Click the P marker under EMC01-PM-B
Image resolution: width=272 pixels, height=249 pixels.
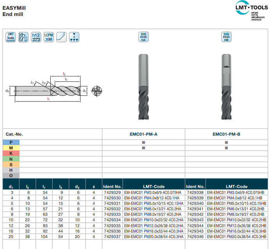(226, 143)
